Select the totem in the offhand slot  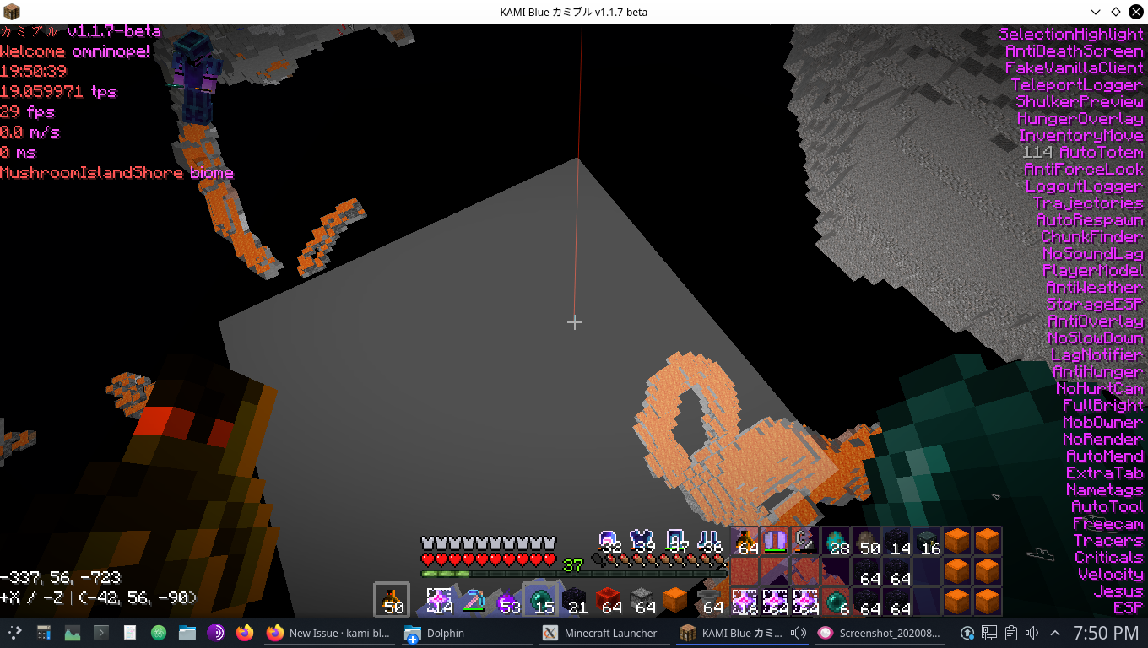pos(392,600)
